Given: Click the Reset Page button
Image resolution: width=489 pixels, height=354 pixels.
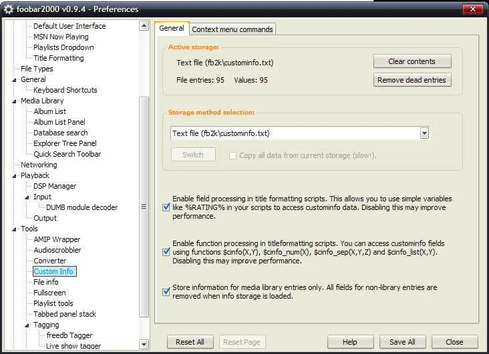Looking at the screenshot, I should tap(242, 342).
